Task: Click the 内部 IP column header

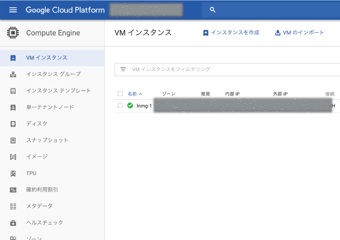Action: [x=232, y=94]
